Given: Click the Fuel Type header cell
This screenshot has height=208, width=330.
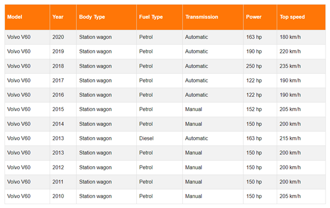Looking at the screenshot, I should point(160,17).
